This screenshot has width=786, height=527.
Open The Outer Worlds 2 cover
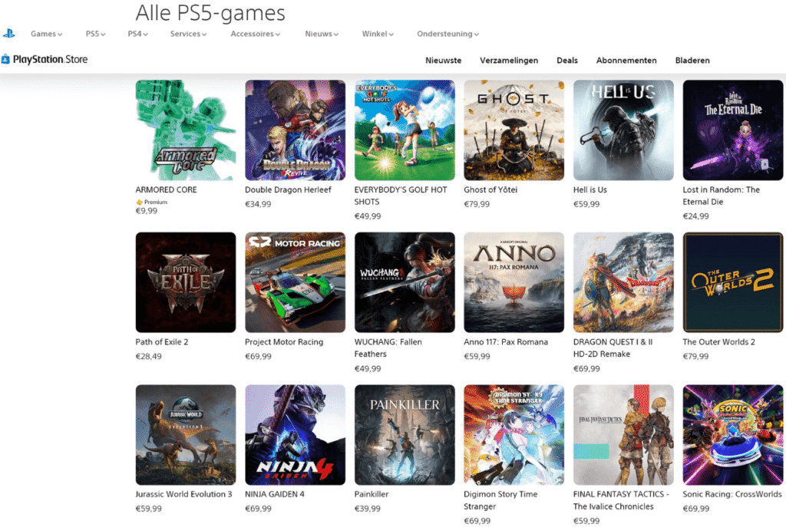coord(733,282)
